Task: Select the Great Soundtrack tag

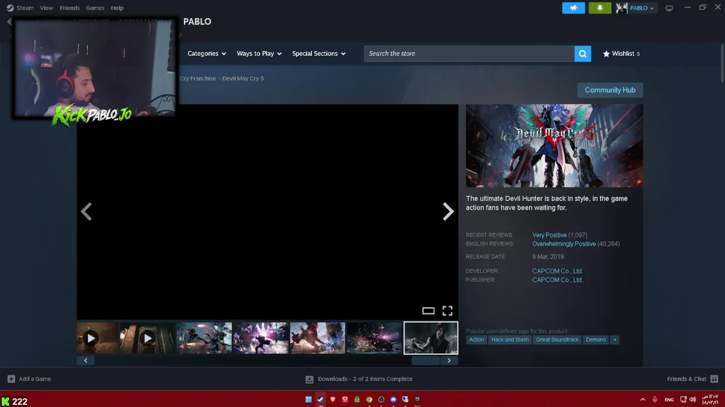Action: 557,340
